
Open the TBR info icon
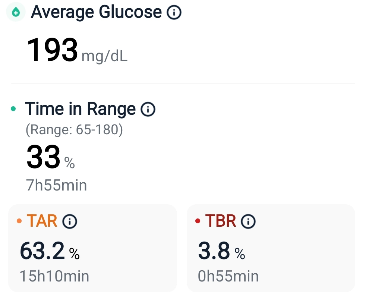pyautogui.click(x=248, y=222)
